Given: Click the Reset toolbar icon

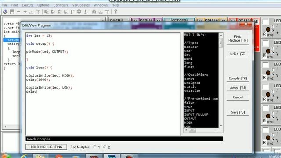Looking at the screenshot, I should [x=86, y=12].
